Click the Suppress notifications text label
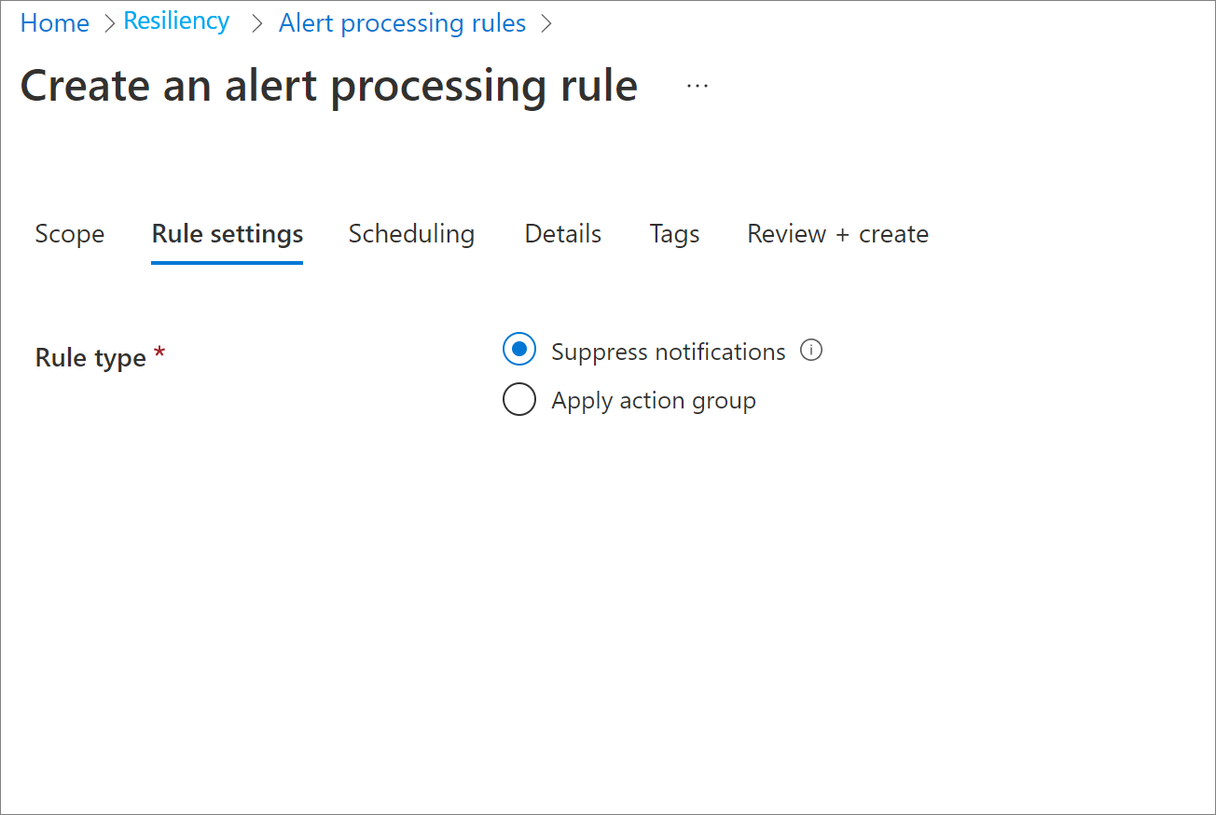Image resolution: width=1216 pixels, height=815 pixels. coord(668,351)
